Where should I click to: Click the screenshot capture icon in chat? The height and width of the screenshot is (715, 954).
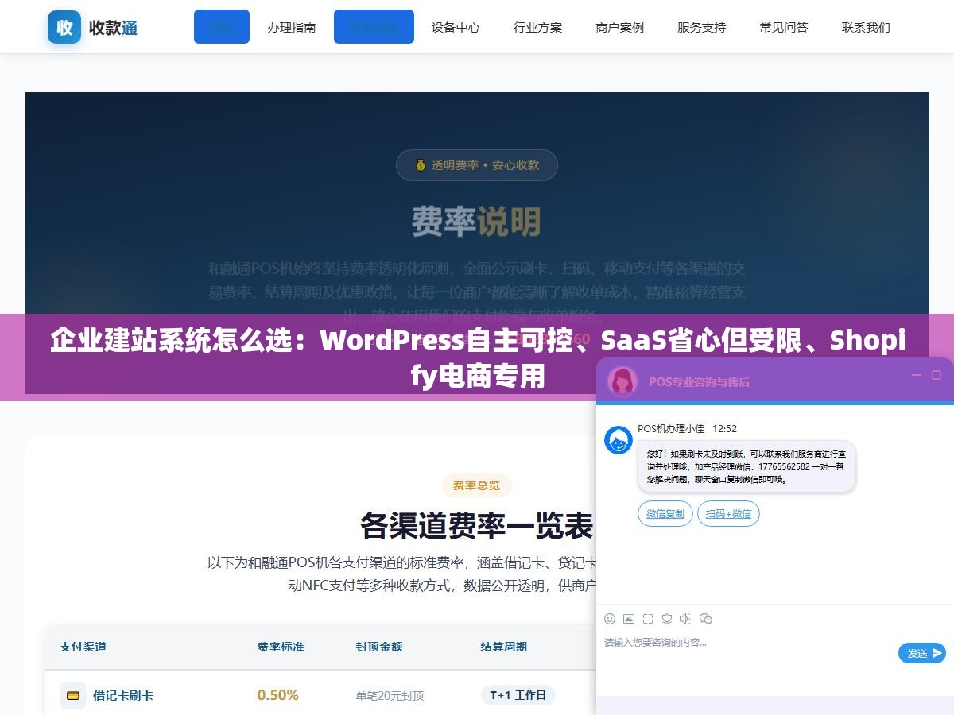coord(648,619)
